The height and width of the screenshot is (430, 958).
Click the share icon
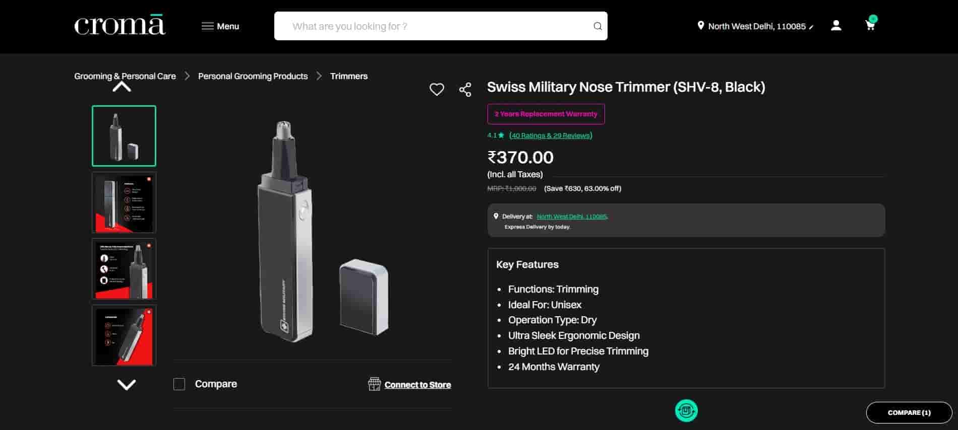point(465,90)
